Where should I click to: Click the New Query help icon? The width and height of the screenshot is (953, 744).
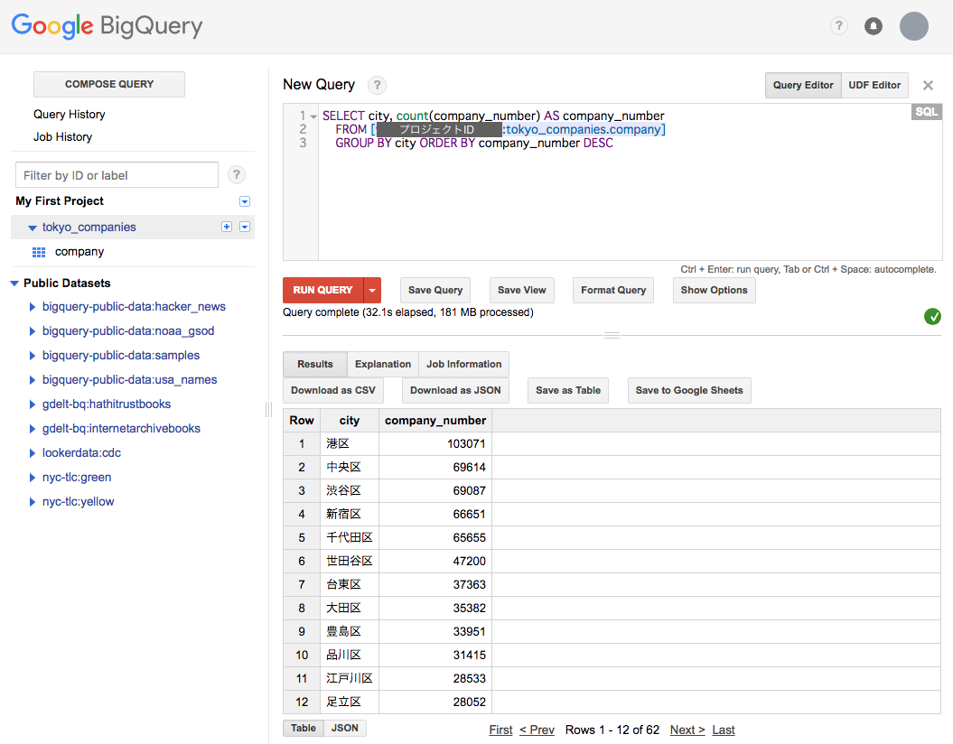coord(377,85)
